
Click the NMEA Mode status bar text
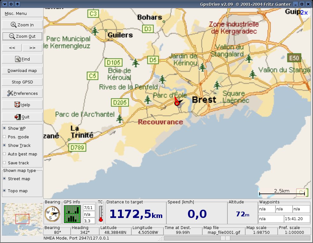pos(76,238)
